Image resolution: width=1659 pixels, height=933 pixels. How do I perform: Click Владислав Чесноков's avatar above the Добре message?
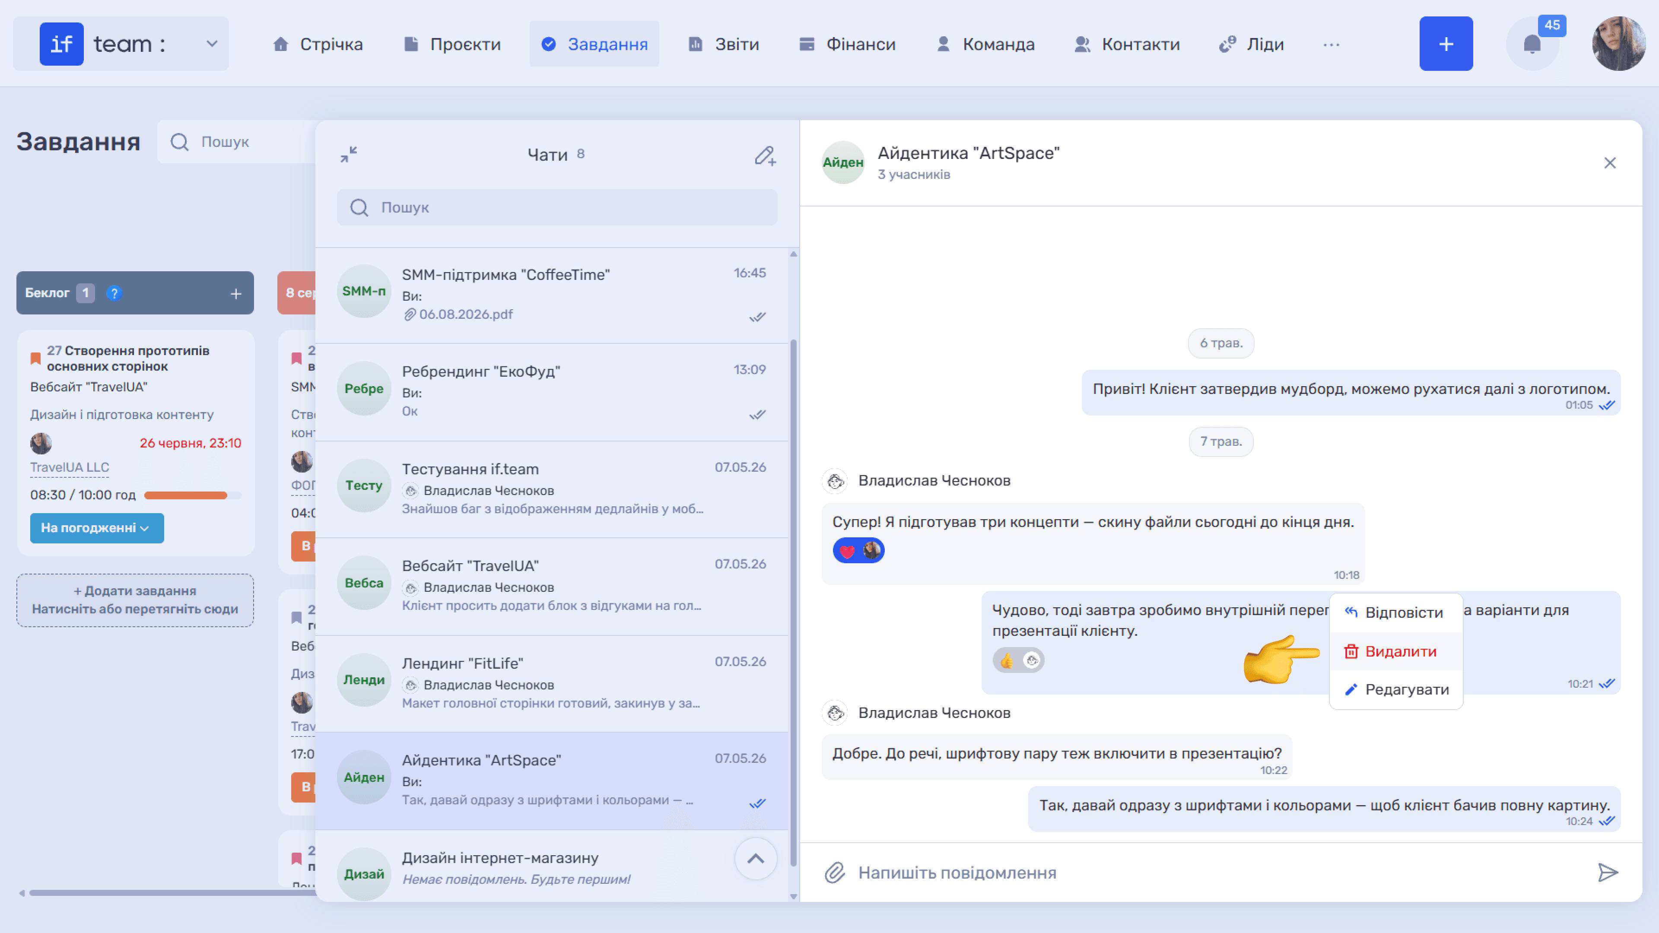point(835,713)
